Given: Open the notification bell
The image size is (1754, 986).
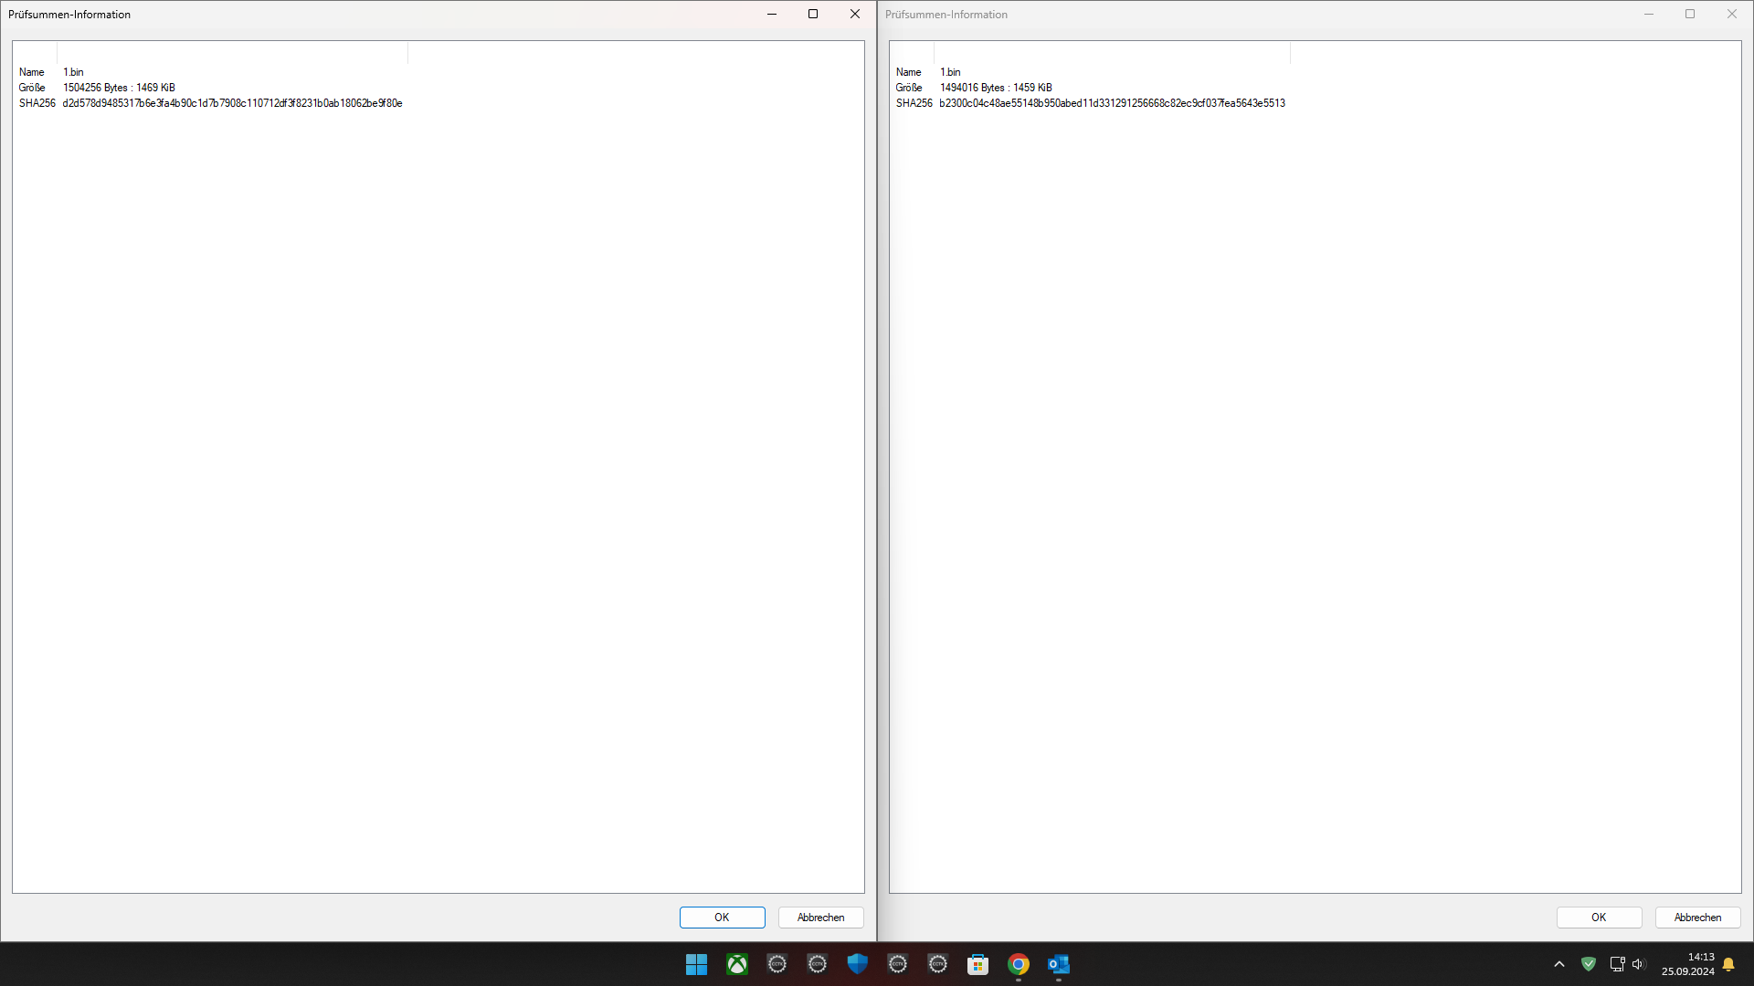Looking at the screenshot, I should [x=1728, y=964].
